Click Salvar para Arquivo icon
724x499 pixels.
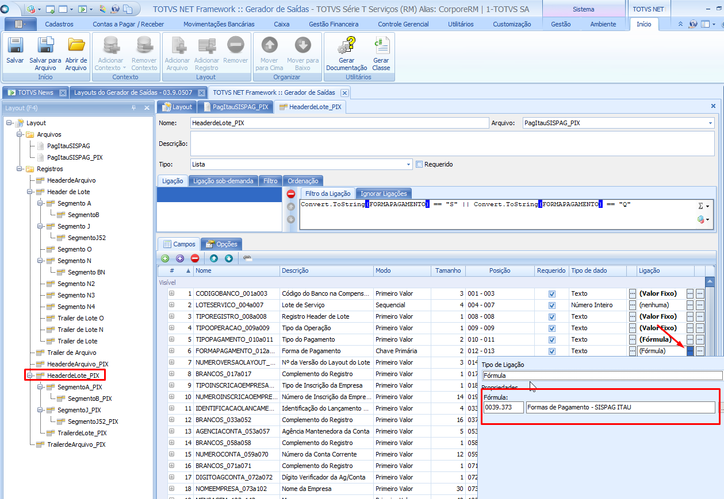(x=45, y=45)
